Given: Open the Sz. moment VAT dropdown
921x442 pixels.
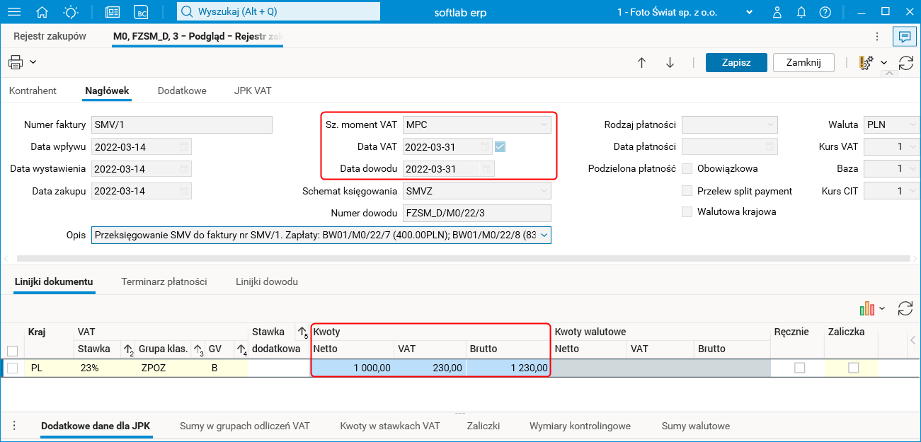Looking at the screenshot, I should [544, 125].
